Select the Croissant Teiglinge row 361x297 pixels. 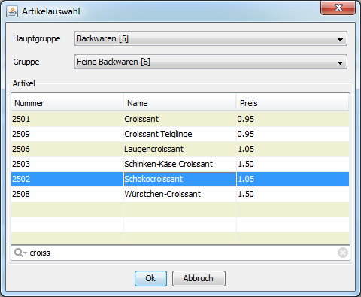tap(180, 134)
